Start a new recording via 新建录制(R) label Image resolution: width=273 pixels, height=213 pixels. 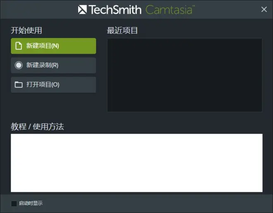pyautogui.click(x=42, y=65)
